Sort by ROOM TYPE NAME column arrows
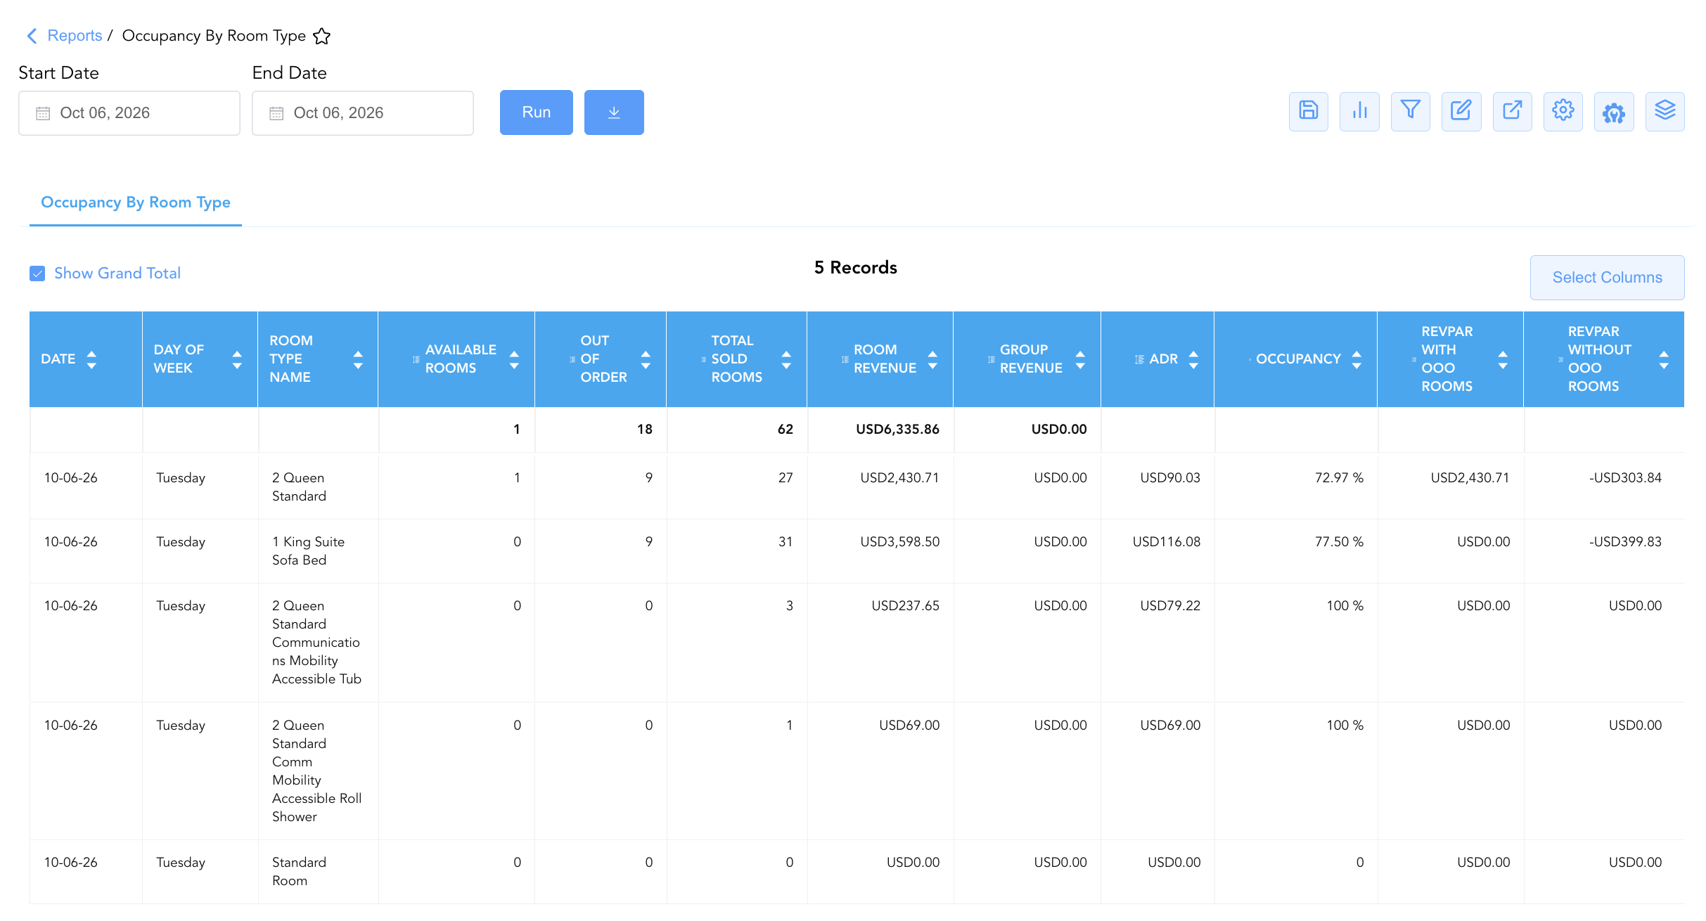 [358, 359]
